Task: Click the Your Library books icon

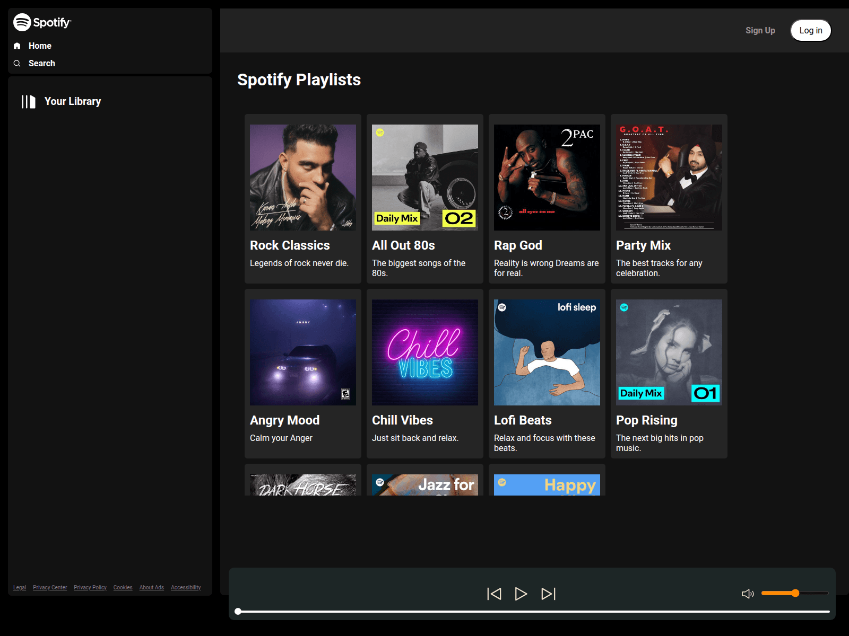Action: 29,102
